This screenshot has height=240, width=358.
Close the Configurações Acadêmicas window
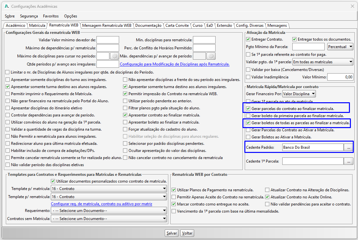pyautogui.click(x=352, y=6)
